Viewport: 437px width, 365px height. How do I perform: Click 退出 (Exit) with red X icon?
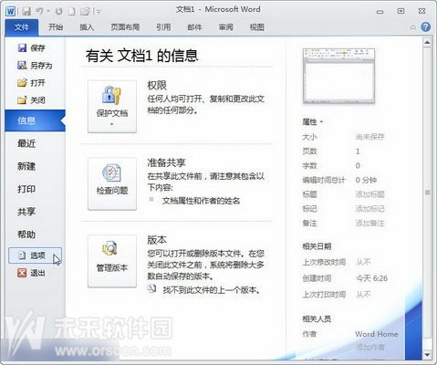click(31, 273)
